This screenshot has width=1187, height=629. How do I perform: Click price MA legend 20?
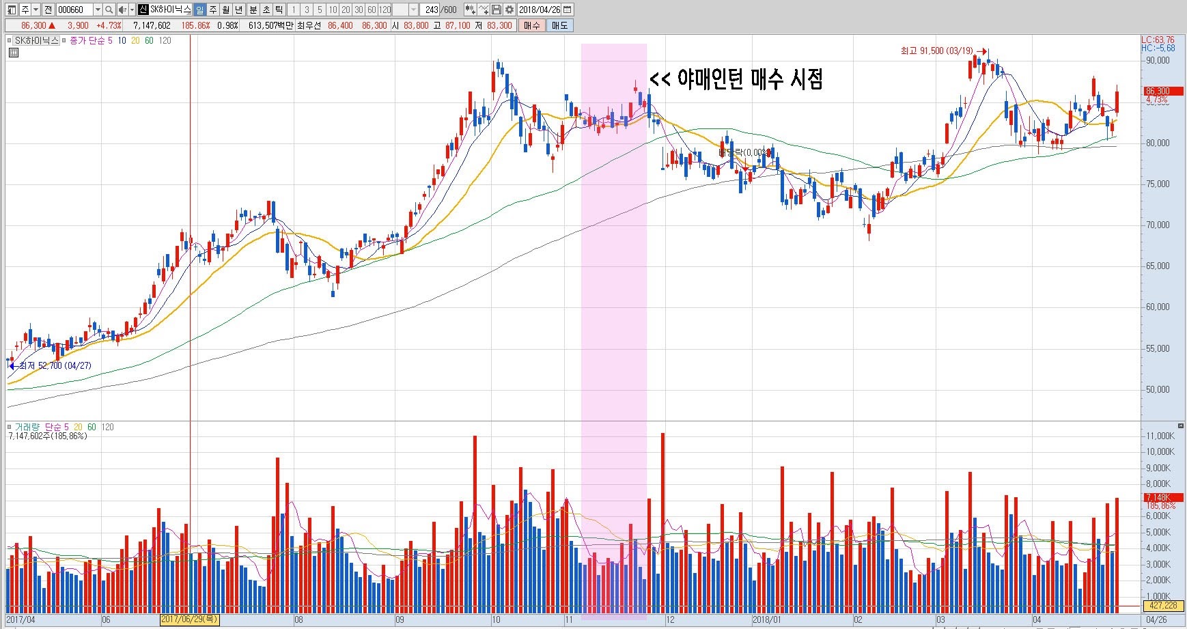(x=135, y=40)
